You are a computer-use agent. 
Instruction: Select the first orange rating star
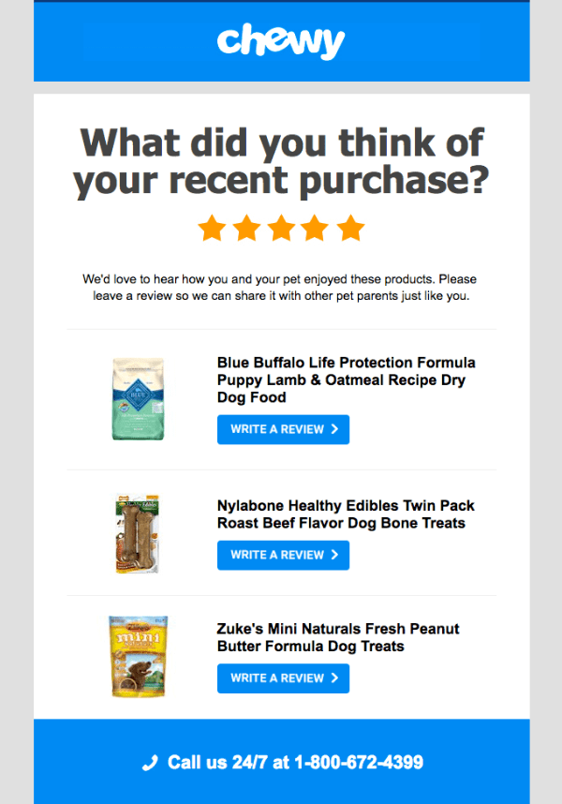[x=212, y=228]
